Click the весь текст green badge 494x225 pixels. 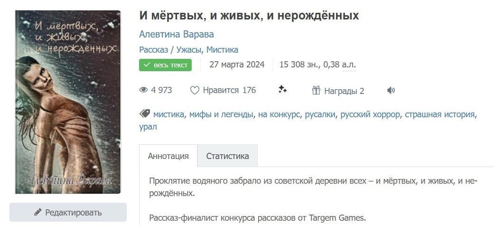[x=165, y=65]
